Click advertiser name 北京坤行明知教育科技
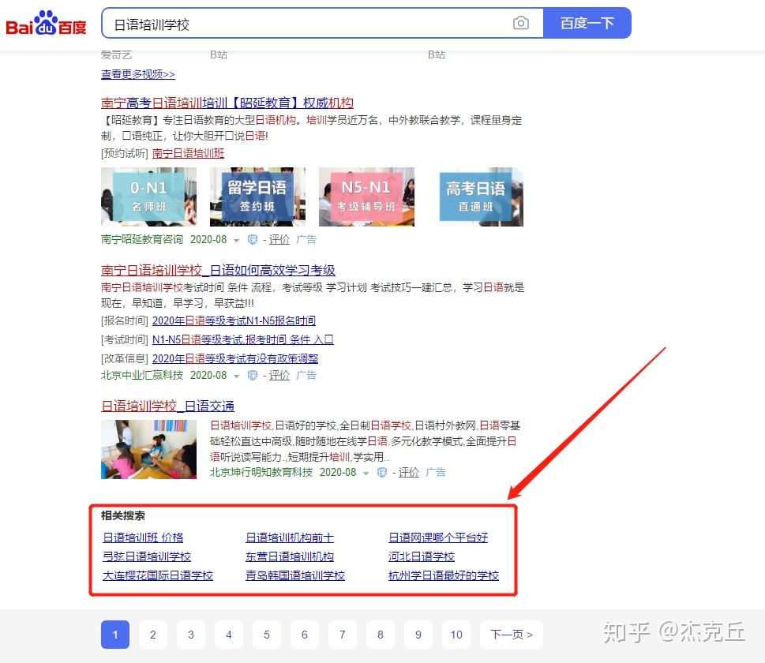Screen dimensions: 765x663 point(261,472)
